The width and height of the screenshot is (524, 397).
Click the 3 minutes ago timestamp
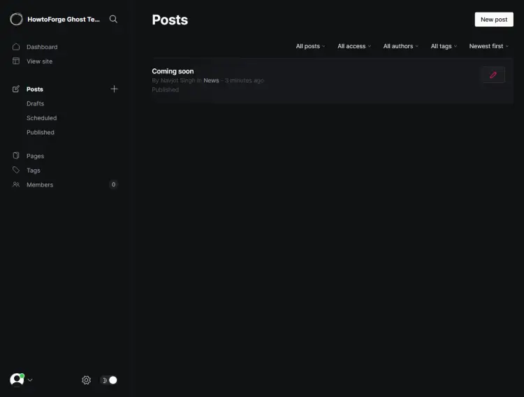tap(245, 80)
